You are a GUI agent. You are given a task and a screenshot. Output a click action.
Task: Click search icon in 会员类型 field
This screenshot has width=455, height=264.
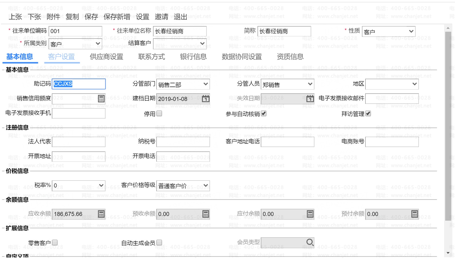(310, 242)
